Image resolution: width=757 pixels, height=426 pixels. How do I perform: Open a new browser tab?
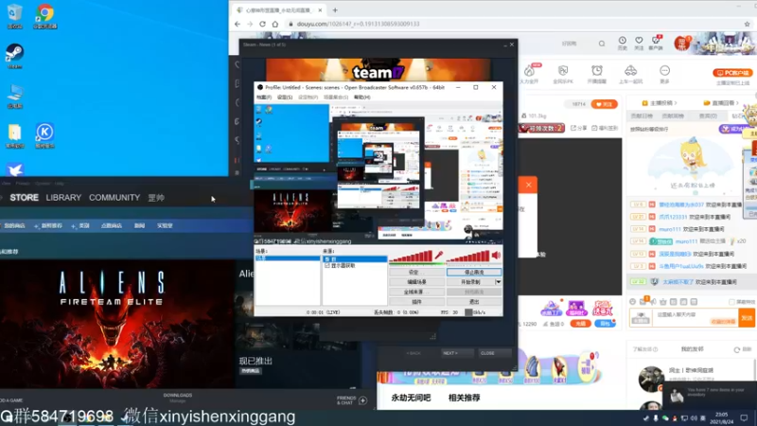pyautogui.click(x=335, y=9)
